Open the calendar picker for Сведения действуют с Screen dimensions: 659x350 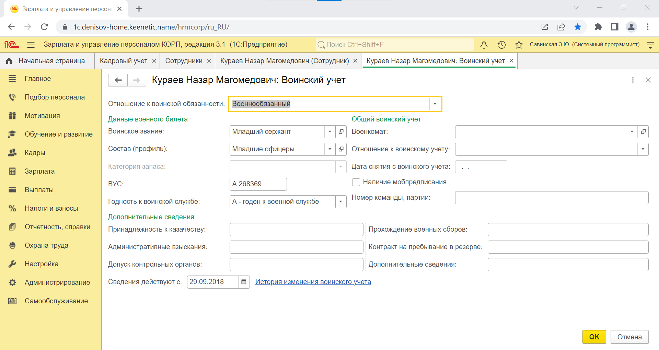point(244,282)
